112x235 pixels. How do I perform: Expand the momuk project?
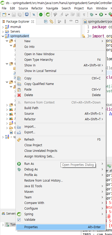point(3,27)
